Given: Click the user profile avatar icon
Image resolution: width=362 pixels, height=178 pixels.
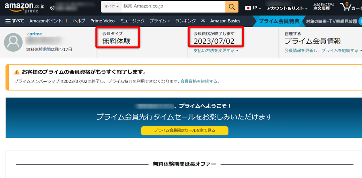Looking at the screenshot, I should pyautogui.click(x=13, y=42).
